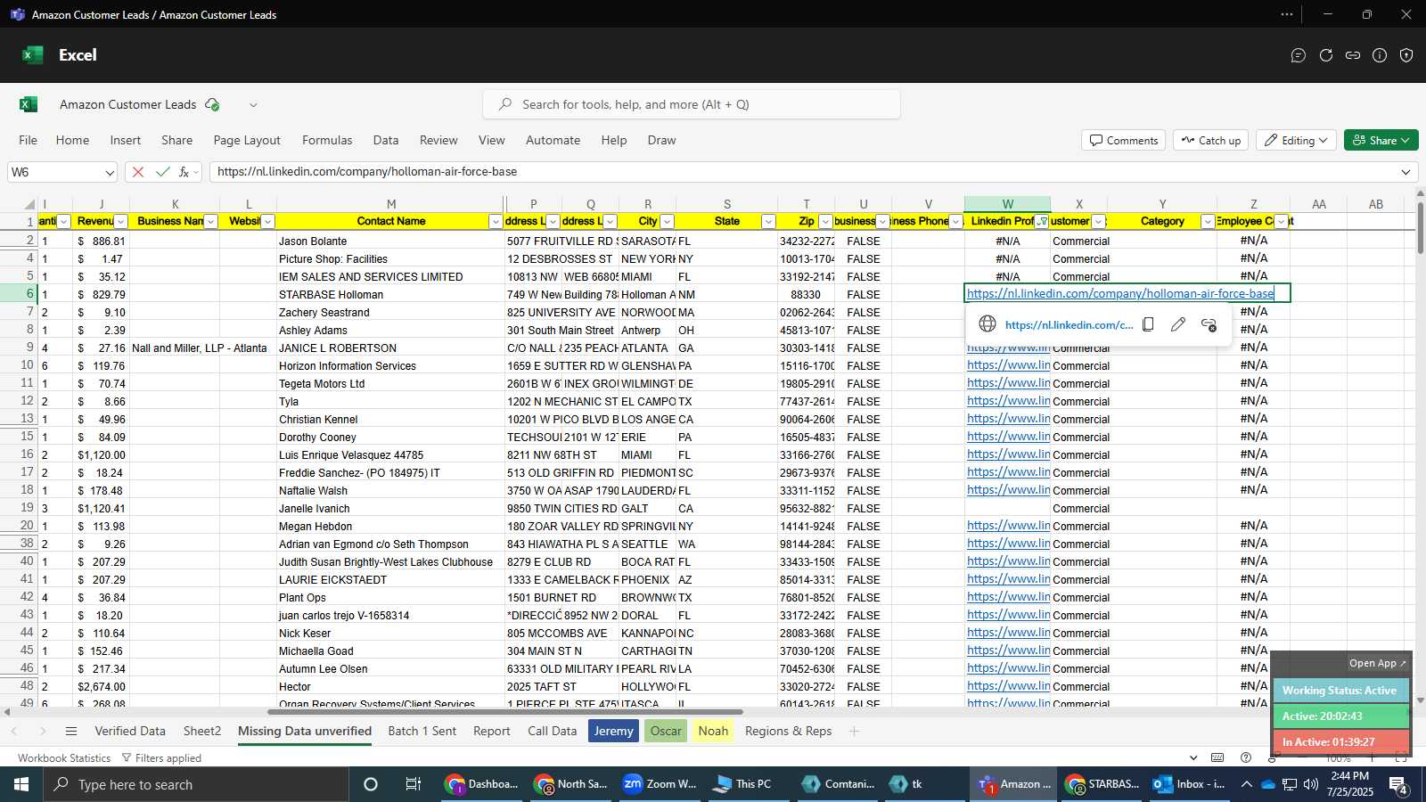Follow the LinkedIn URL in hyperlink popup
The width and height of the screenshot is (1426, 802).
tap(1069, 325)
